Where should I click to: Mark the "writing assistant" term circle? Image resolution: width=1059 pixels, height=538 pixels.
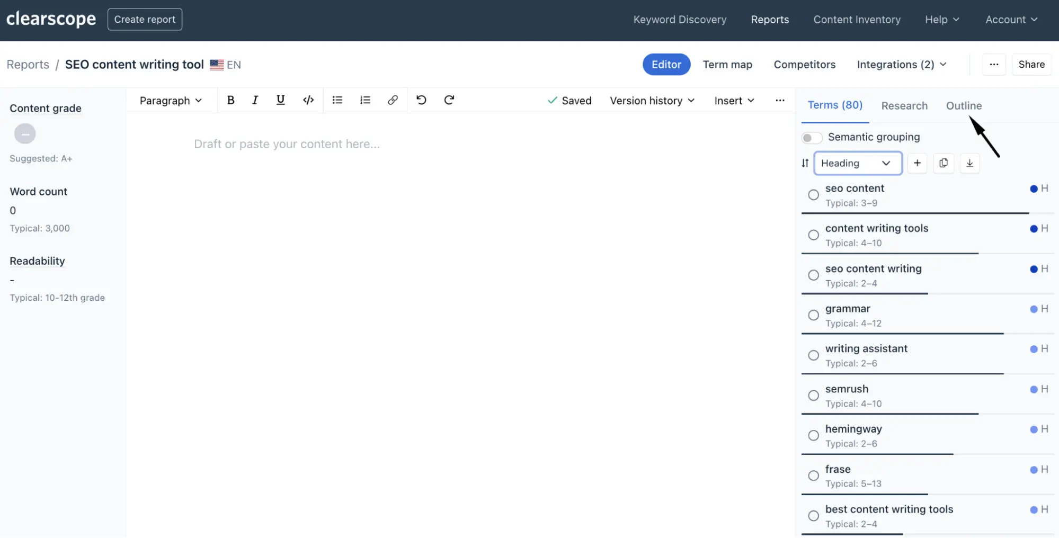pyautogui.click(x=813, y=355)
